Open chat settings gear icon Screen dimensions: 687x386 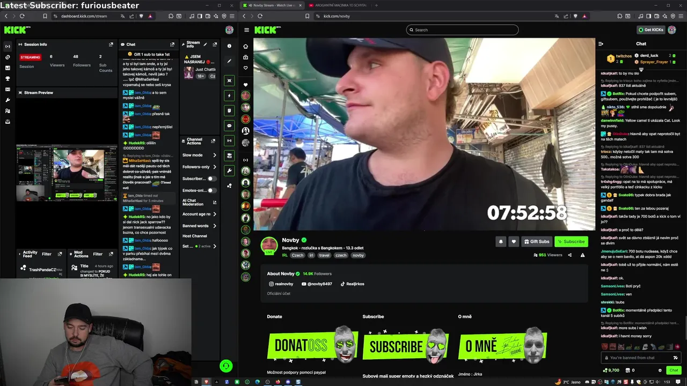pyautogui.click(x=660, y=370)
